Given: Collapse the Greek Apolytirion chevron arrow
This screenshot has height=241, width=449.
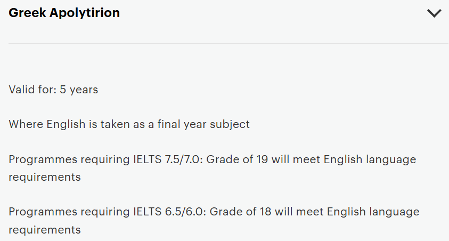Looking at the screenshot, I should pyautogui.click(x=434, y=13).
